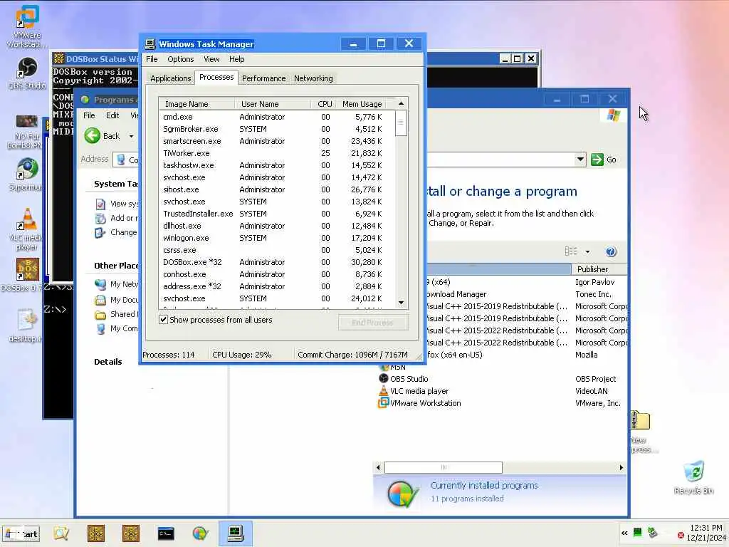This screenshot has width=729, height=547.
Task: Click the first DOSBox taskbar button
Action: 96,533
